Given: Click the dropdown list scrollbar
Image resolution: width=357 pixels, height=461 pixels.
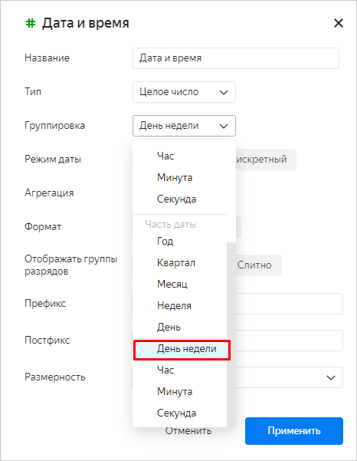Looking at the screenshot, I should tap(231, 334).
